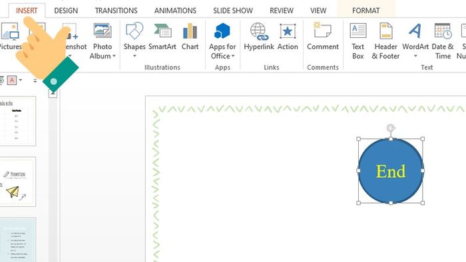Open the TRANSITIONS tab

pos(116,11)
